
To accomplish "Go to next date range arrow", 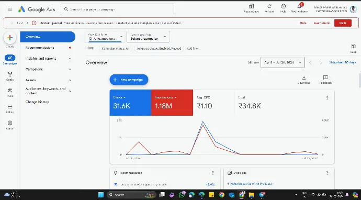I will [x=321, y=62].
